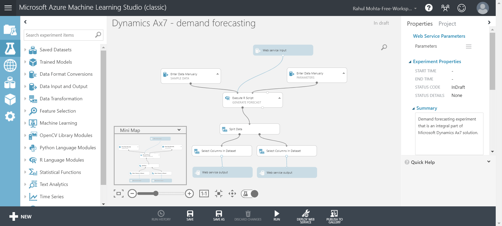Expand OpenCV Library Modules category
Viewport: 502px width, 226px height.
pyautogui.click(x=25, y=135)
